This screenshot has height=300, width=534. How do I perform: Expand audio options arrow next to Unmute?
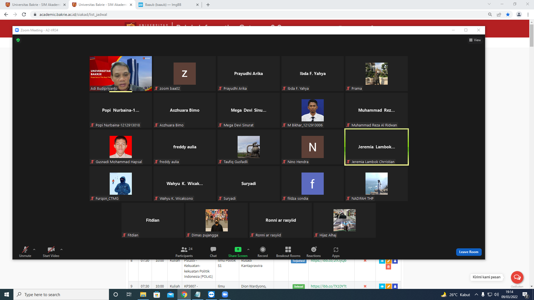tap(34, 249)
